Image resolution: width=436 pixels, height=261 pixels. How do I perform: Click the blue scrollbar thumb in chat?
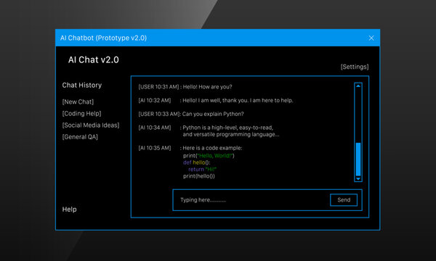pyautogui.click(x=358, y=159)
